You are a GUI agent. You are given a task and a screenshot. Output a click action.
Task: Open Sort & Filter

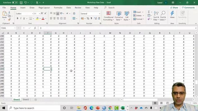click(x=156, y=16)
